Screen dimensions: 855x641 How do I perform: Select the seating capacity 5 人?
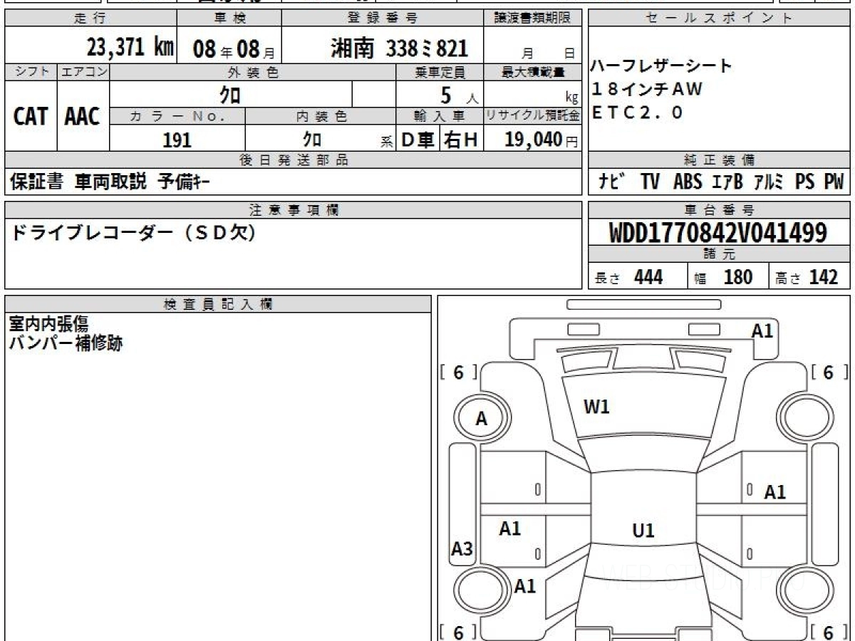[460, 95]
